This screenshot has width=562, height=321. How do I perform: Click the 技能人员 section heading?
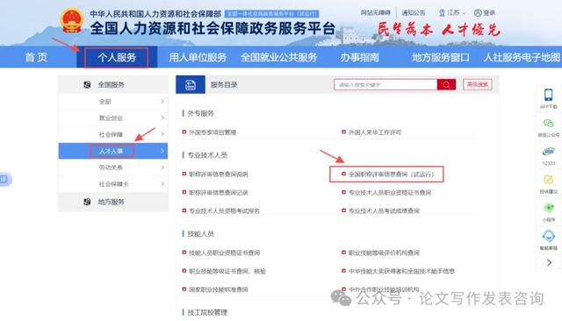click(x=201, y=233)
